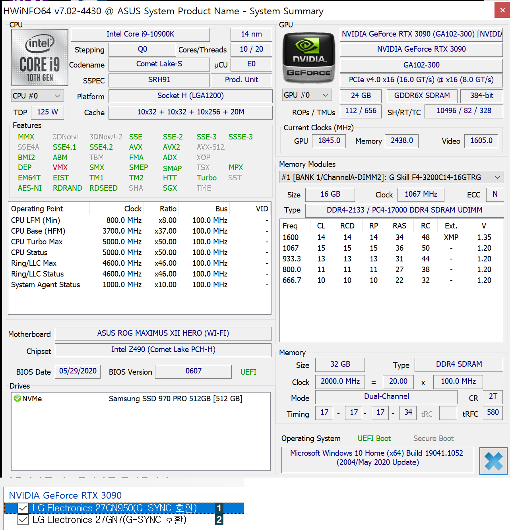This screenshot has height=530, width=510.
Task: Click the 24 GB video memory field
Action: [x=361, y=96]
